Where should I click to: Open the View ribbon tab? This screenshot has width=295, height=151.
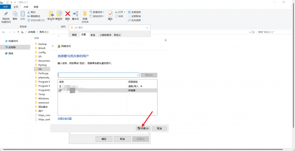pos(36,7)
